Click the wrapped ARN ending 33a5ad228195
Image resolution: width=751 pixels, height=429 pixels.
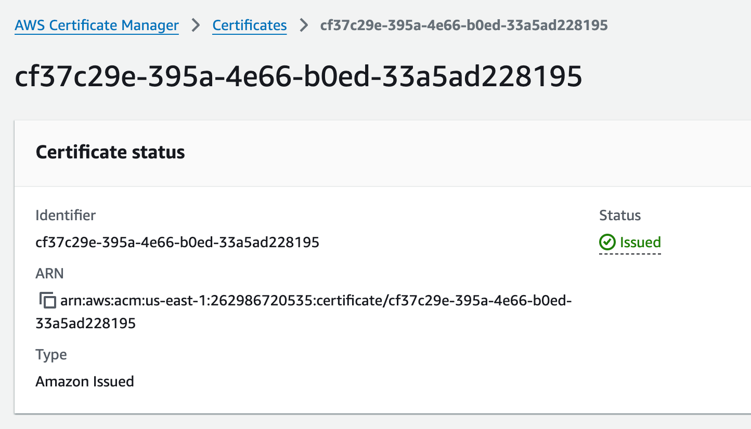(x=86, y=324)
